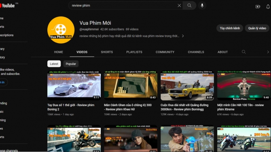Viewport: 271px width, 152px height.
Task: Click the '129K views' video stats
Action: coord(167,114)
